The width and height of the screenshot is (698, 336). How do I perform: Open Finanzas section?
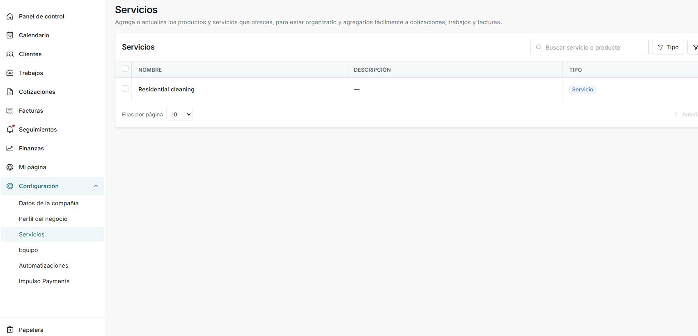click(x=53, y=148)
